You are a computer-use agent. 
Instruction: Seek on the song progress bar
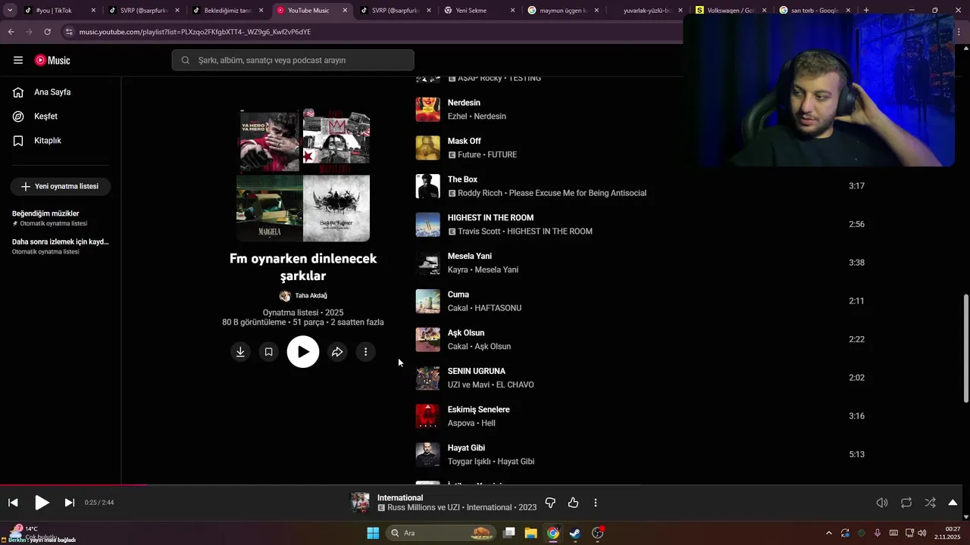[485, 485]
